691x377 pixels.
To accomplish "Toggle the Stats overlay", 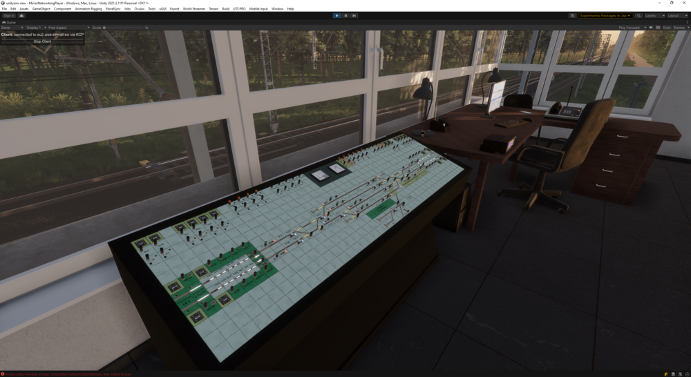I will pyautogui.click(x=667, y=28).
